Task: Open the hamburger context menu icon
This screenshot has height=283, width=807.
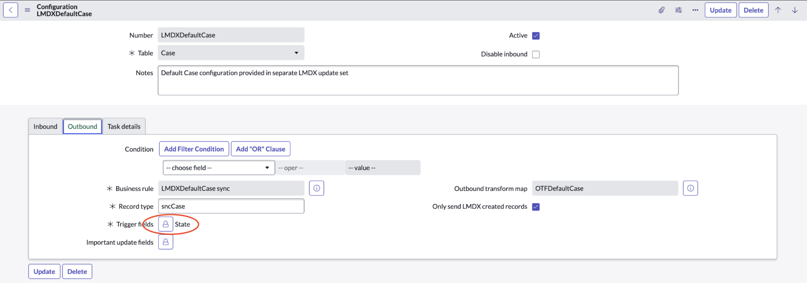Action: (x=28, y=10)
